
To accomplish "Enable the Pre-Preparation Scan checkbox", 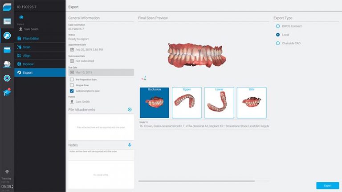I will pyautogui.click(x=72, y=80).
